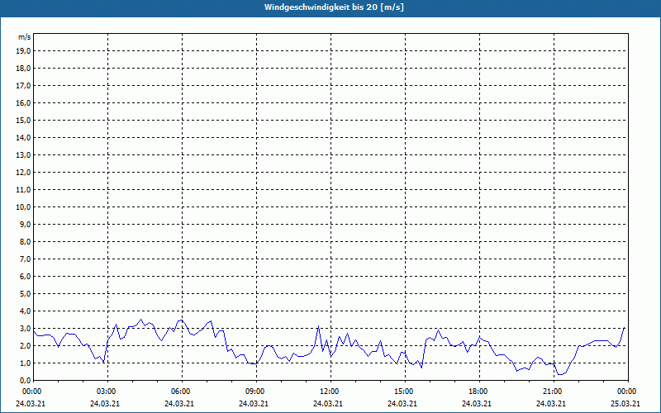Click the curve's end point at 25.03.21 00:00
The height and width of the screenshot is (413, 661).
click(x=625, y=327)
